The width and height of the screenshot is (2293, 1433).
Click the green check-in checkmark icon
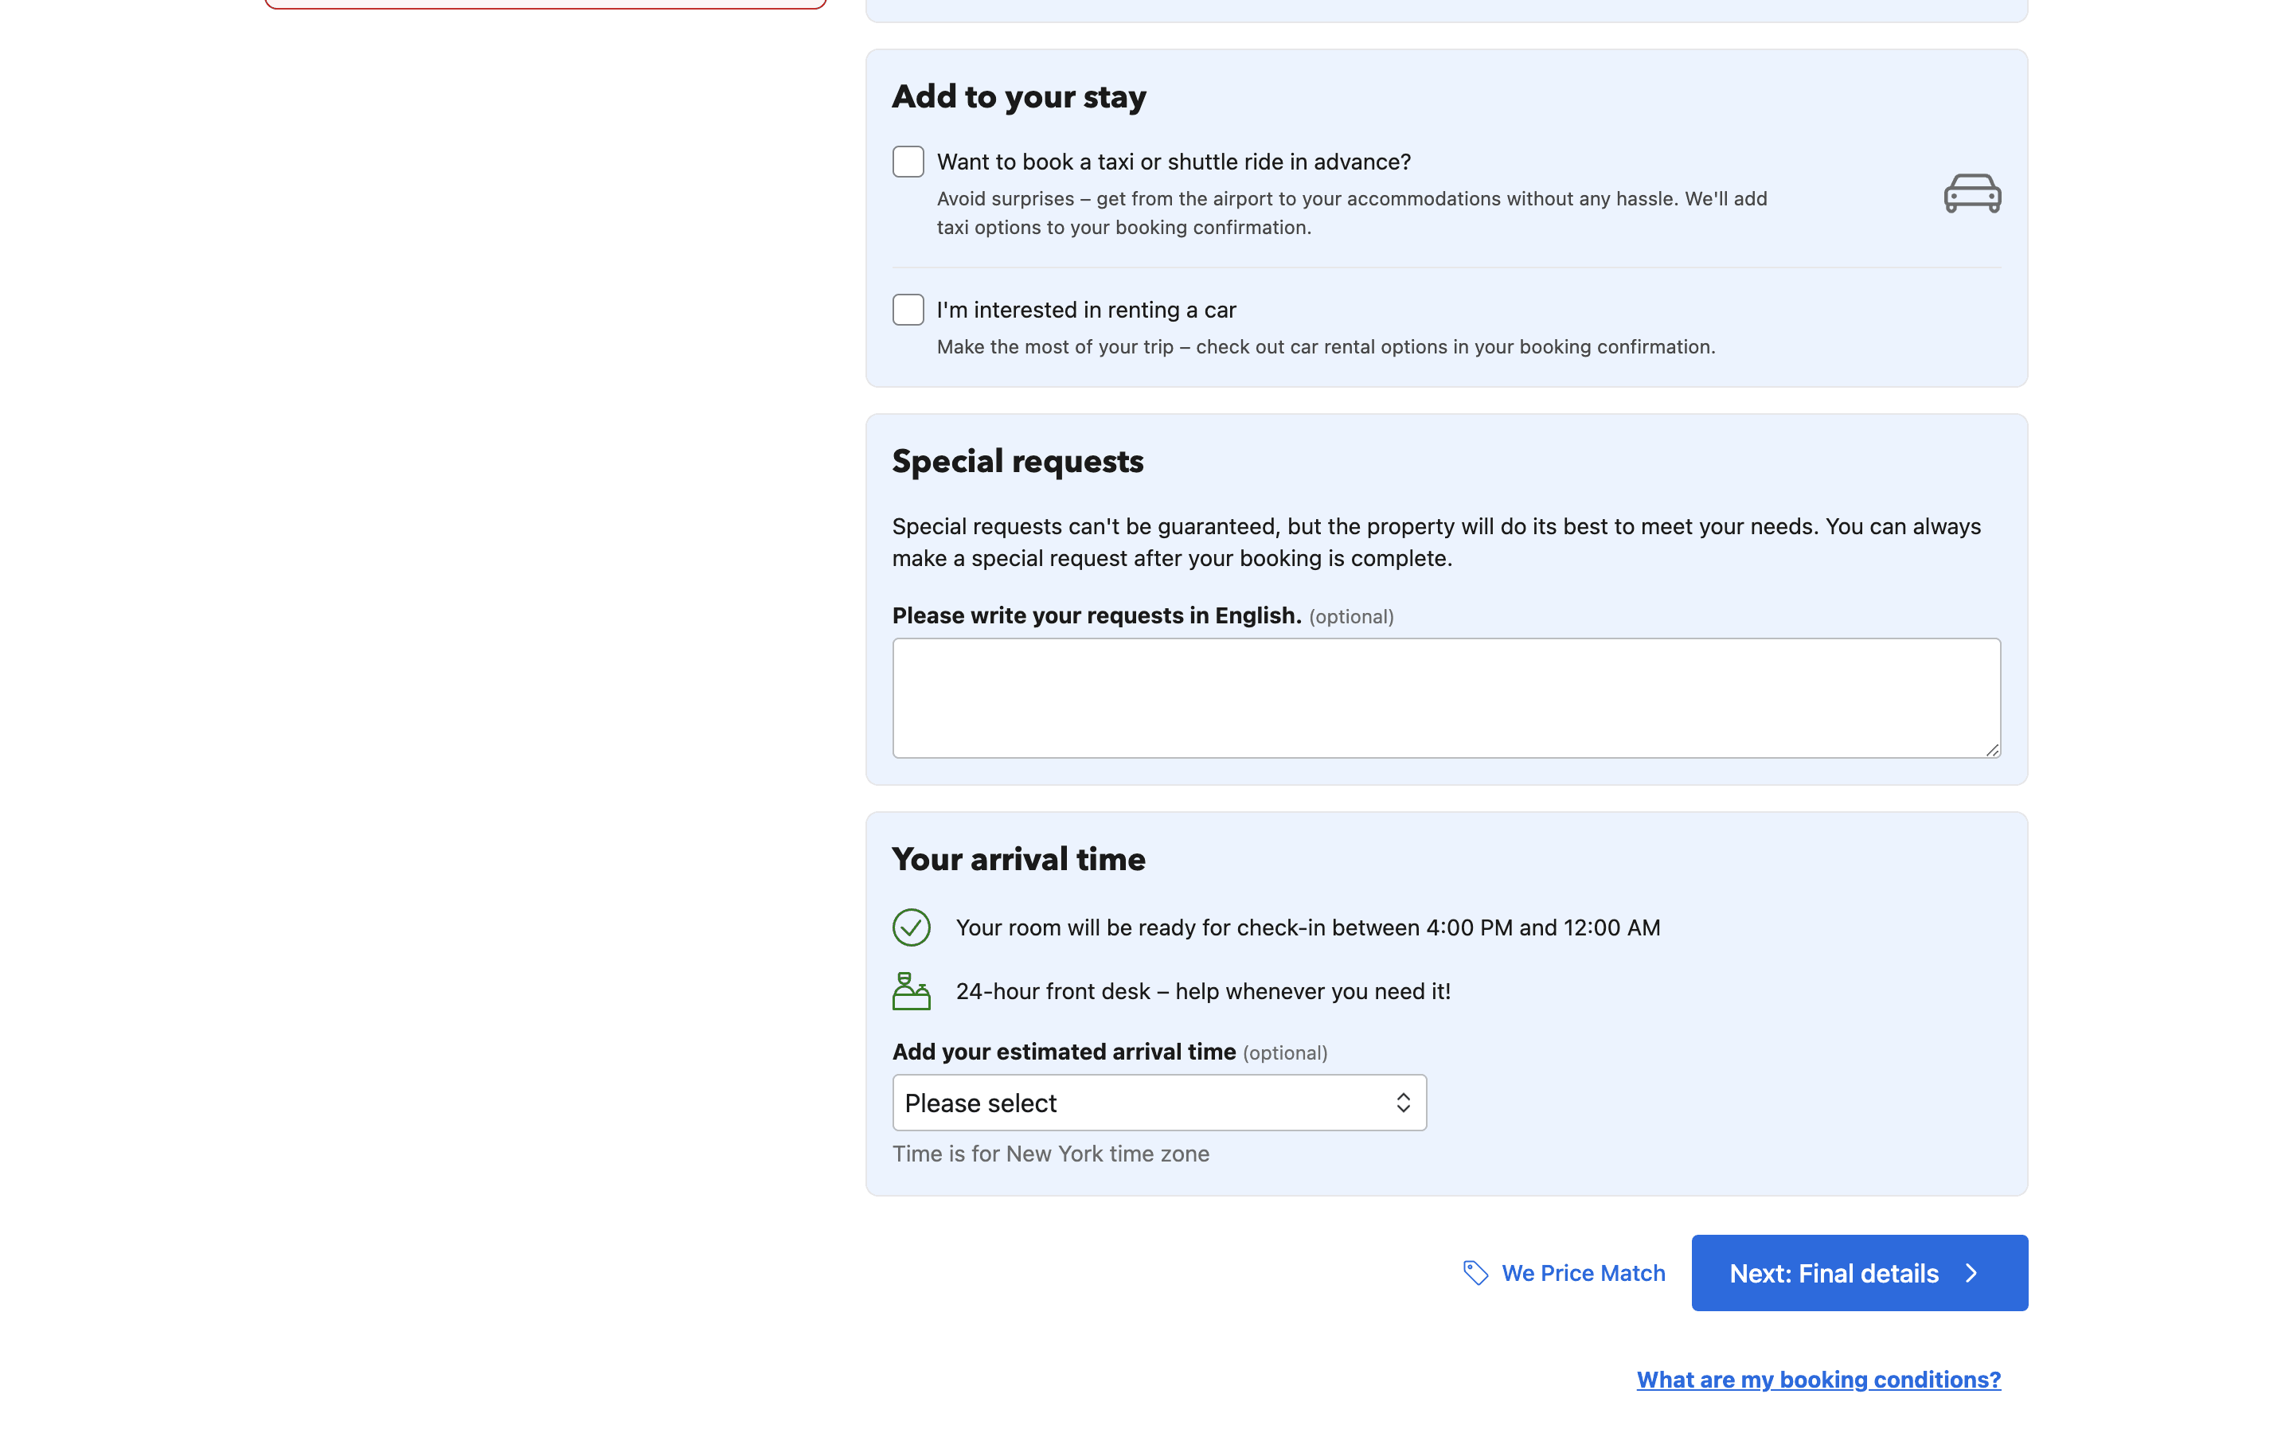[911, 927]
